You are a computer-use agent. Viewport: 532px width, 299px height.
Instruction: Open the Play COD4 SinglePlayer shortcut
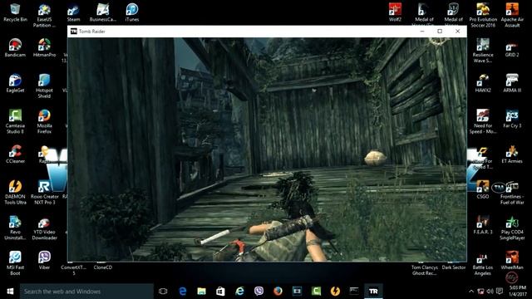point(512,228)
